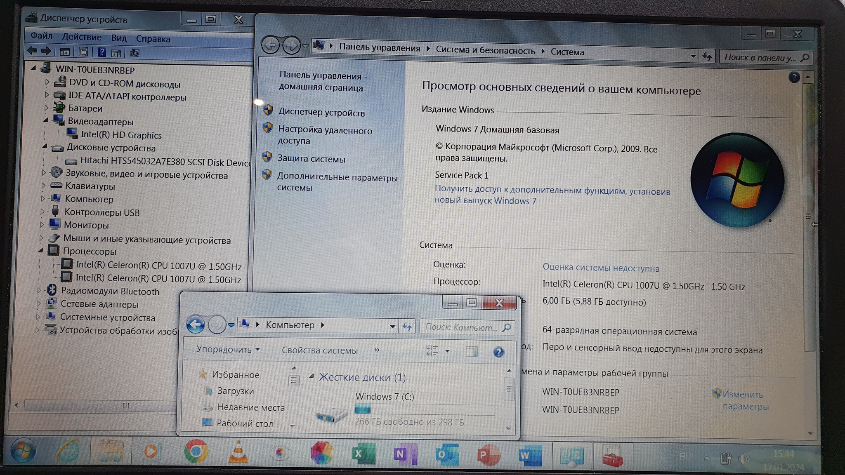Click the Windows Start orb
Viewport: 845px width, 475px height.
(x=23, y=451)
